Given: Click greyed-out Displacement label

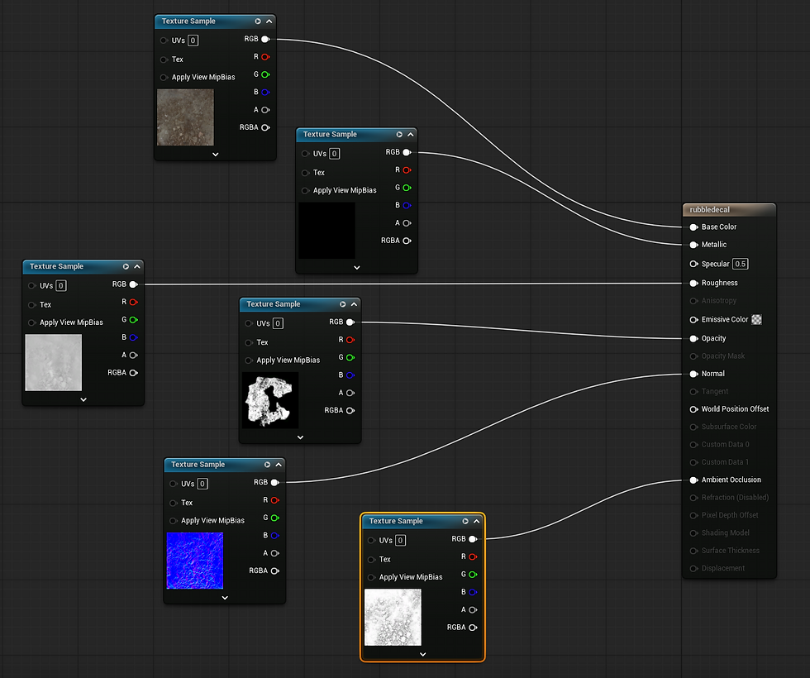Looking at the screenshot, I should (722, 569).
